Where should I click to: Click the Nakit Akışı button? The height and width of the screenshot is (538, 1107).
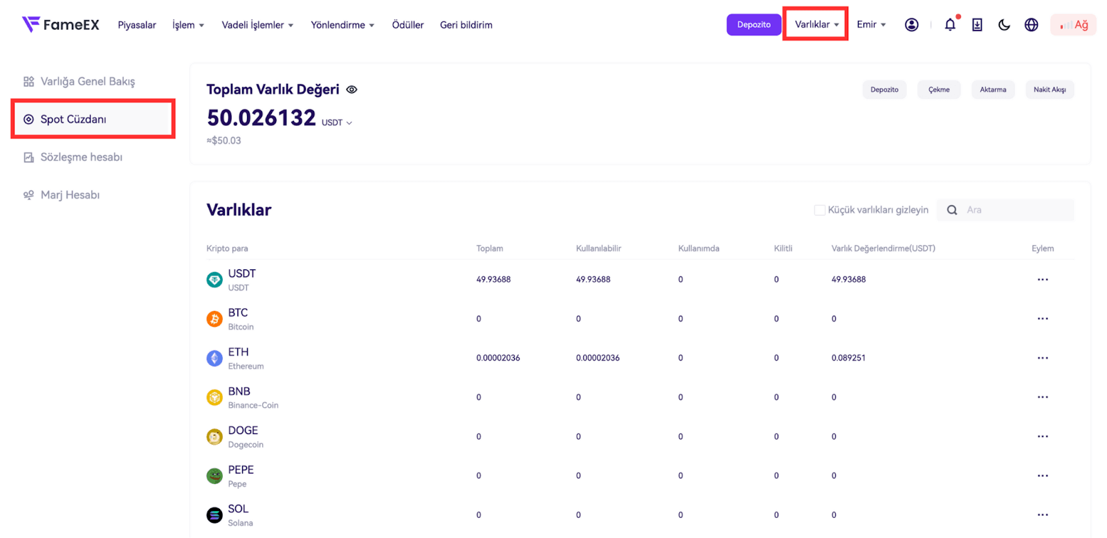coord(1050,89)
